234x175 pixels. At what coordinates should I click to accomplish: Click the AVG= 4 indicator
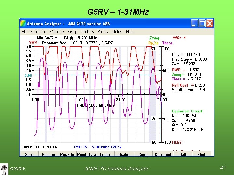point(179,38)
